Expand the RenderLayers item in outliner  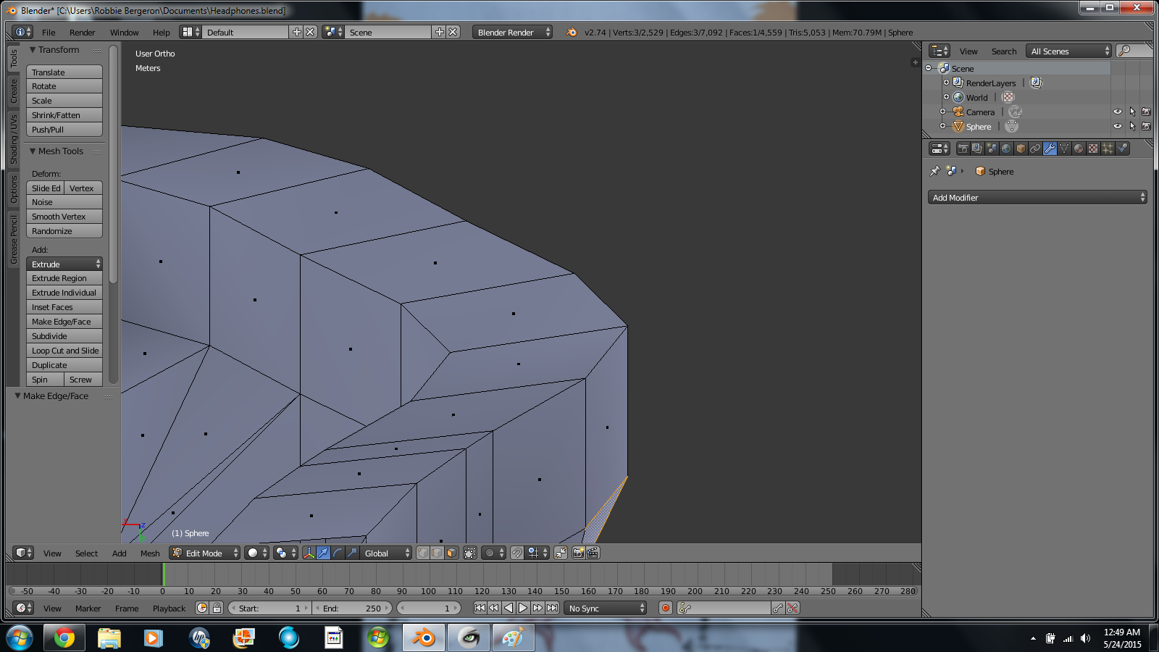(x=946, y=83)
